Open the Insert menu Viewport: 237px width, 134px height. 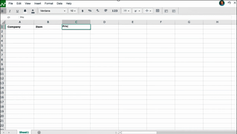point(38,3)
